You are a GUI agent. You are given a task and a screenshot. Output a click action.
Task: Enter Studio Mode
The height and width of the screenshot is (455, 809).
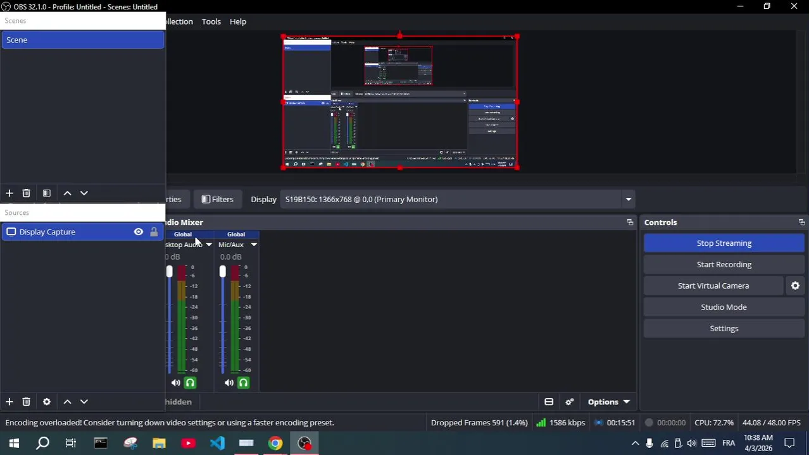click(x=724, y=308)
